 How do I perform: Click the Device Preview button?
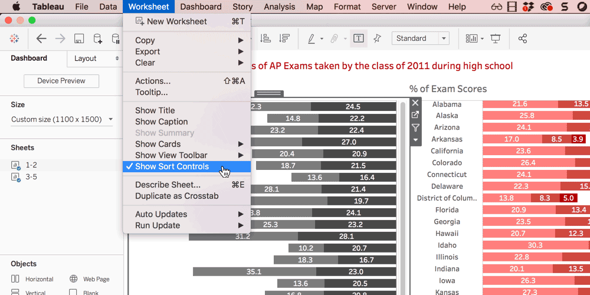pos(61,81)
